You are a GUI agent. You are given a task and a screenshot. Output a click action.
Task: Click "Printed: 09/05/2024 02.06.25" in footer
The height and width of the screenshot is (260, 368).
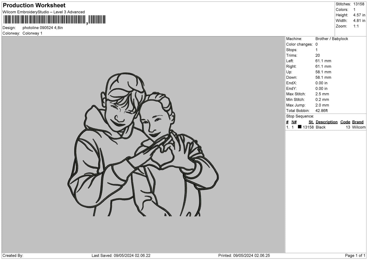pyautogui.click(x=244, y=256)
